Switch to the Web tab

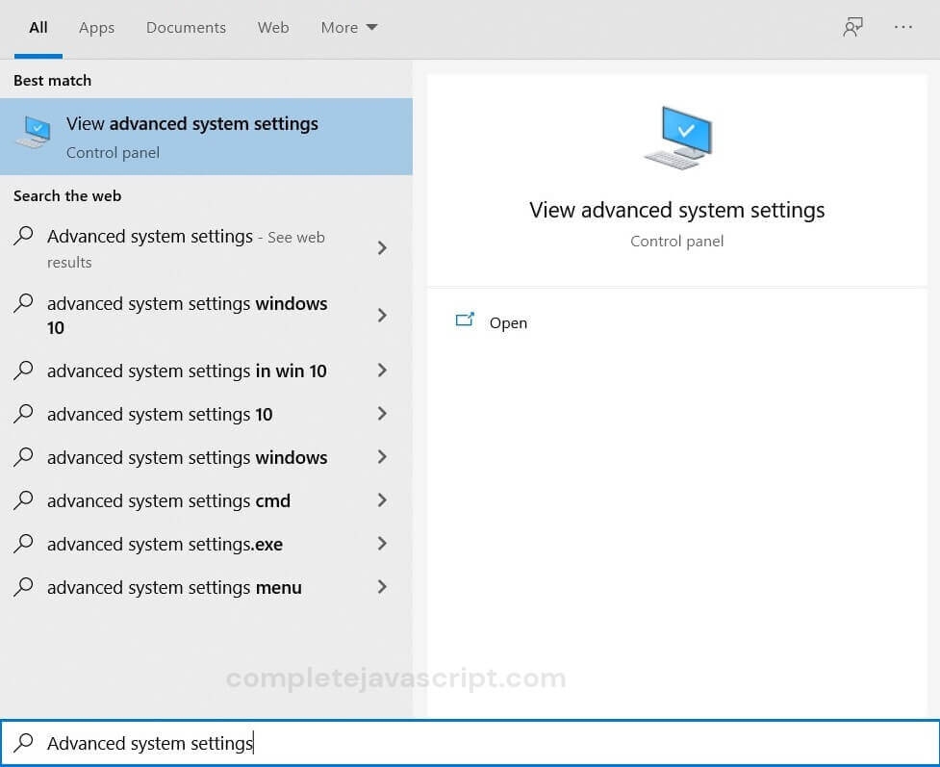click(273, 28)
